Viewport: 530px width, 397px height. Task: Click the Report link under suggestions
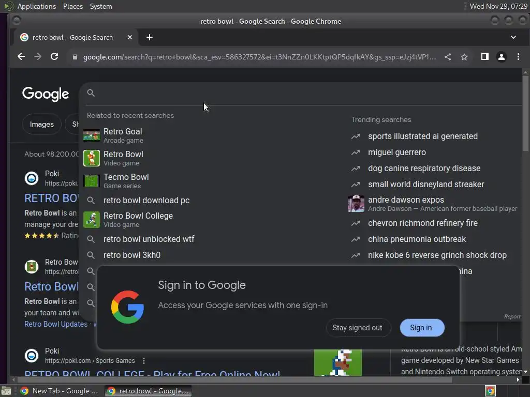[x=512, y=317]
